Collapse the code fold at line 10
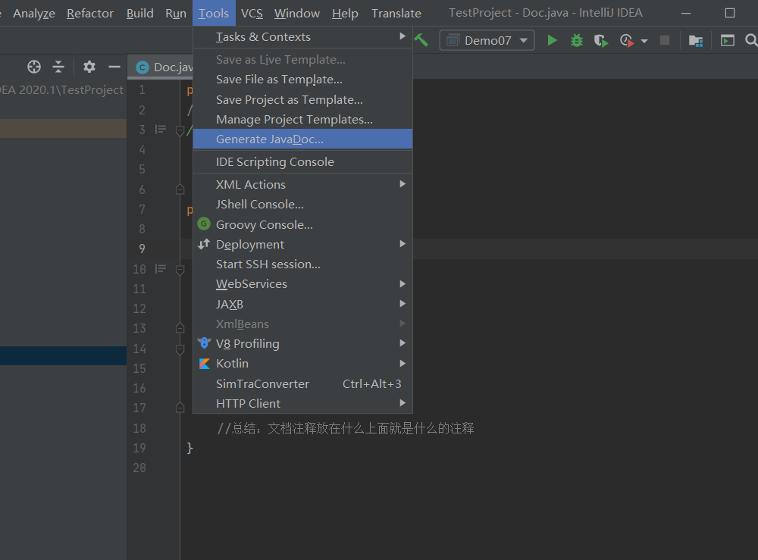Viewport: 758px width, 560px height. coord(180,270)
